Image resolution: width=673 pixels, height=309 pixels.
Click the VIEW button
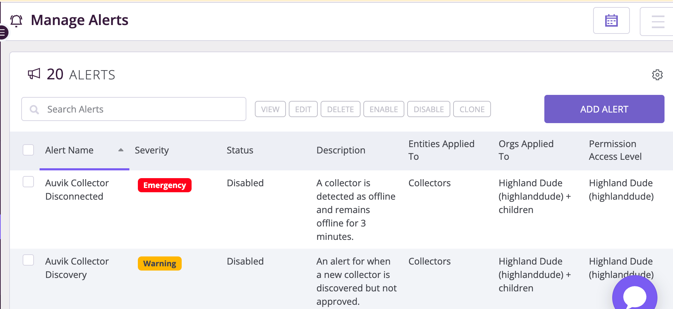click(270, 109)
